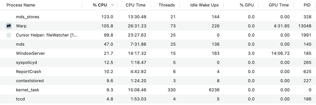Screen dimensions: 316x105
Task: Sort by Idle Wake Ups column
Action: pyautogui.click(x=205, y=5)
